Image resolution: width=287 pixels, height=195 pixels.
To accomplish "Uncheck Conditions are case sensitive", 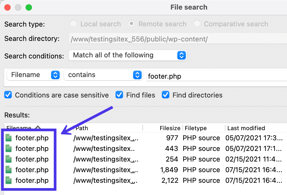I will coord(8,95).
